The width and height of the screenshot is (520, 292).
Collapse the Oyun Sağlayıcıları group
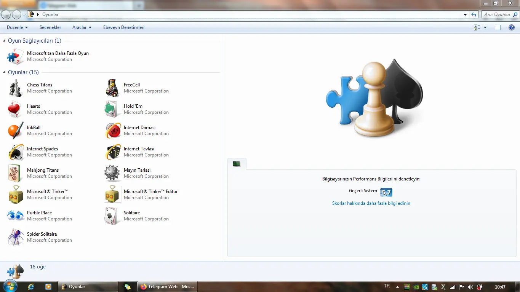(x=4, y=41)
